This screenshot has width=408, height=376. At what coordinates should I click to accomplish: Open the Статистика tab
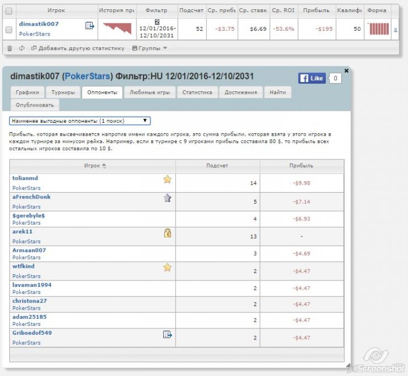197,92
